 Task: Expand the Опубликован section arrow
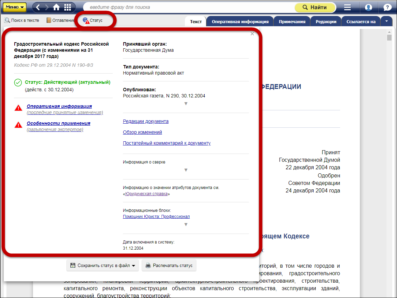(x=186, y=104)
